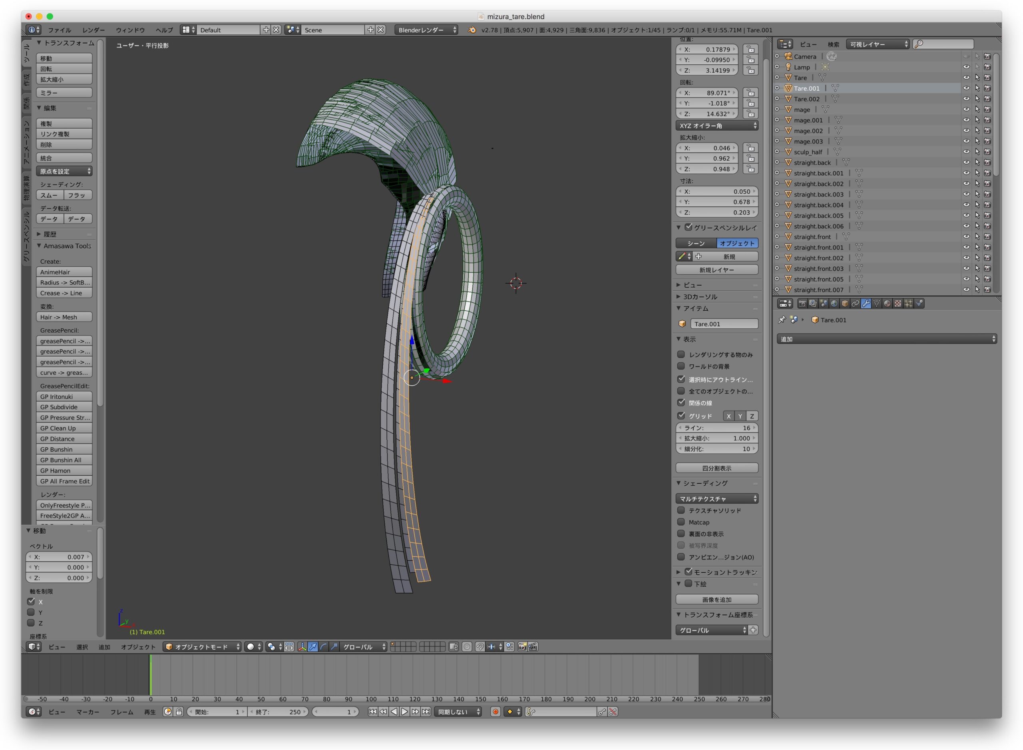Select straight.front.003 in the outliner
The image size is (1023, 750).
pyautogui.click(x=818, y=269)
